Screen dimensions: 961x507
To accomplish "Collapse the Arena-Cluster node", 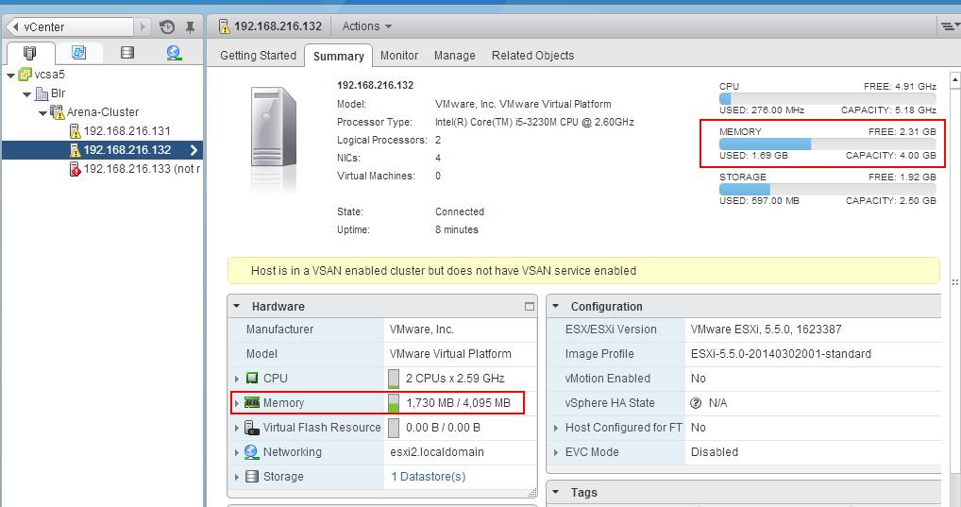I will [x=42, y=112].
